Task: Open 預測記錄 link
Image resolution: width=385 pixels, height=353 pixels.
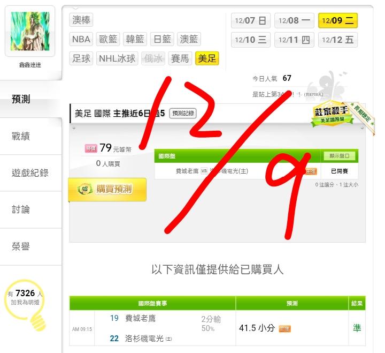Action: point(183,113)
